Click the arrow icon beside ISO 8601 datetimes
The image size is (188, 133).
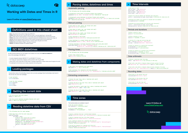[x=9, y=49]
